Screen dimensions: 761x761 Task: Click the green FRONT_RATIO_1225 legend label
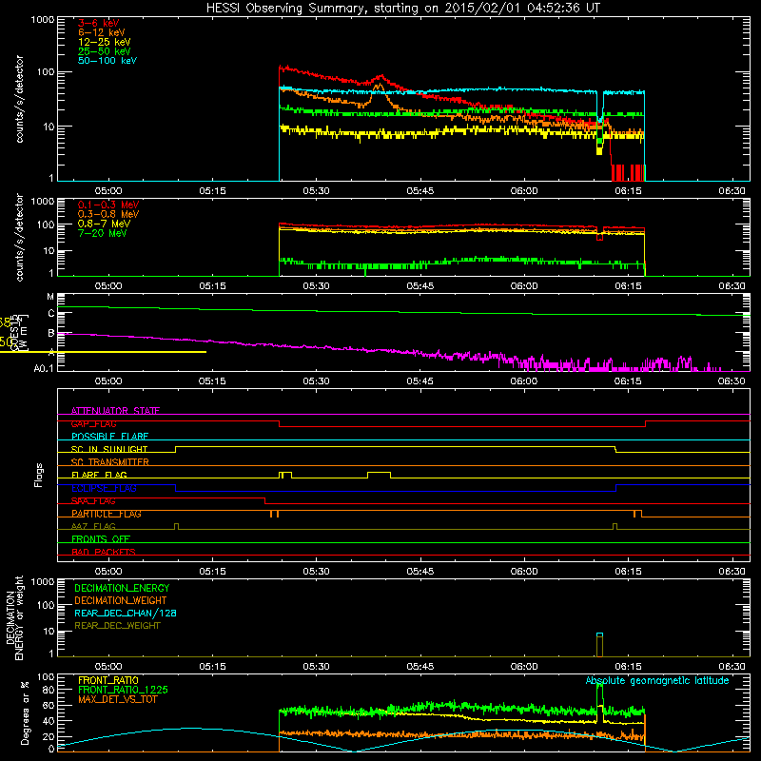[123, 690]
